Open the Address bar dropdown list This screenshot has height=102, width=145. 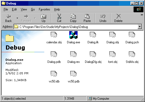(140, 27)
